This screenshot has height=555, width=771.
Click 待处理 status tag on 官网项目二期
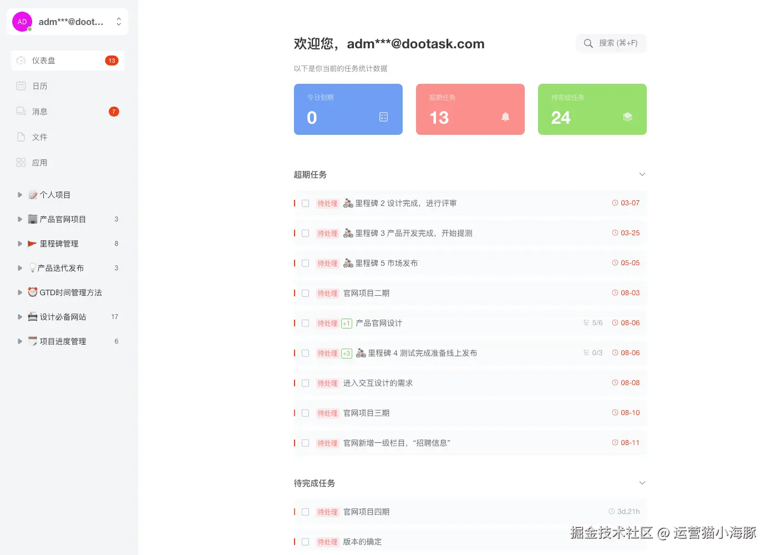coord(327,294)
